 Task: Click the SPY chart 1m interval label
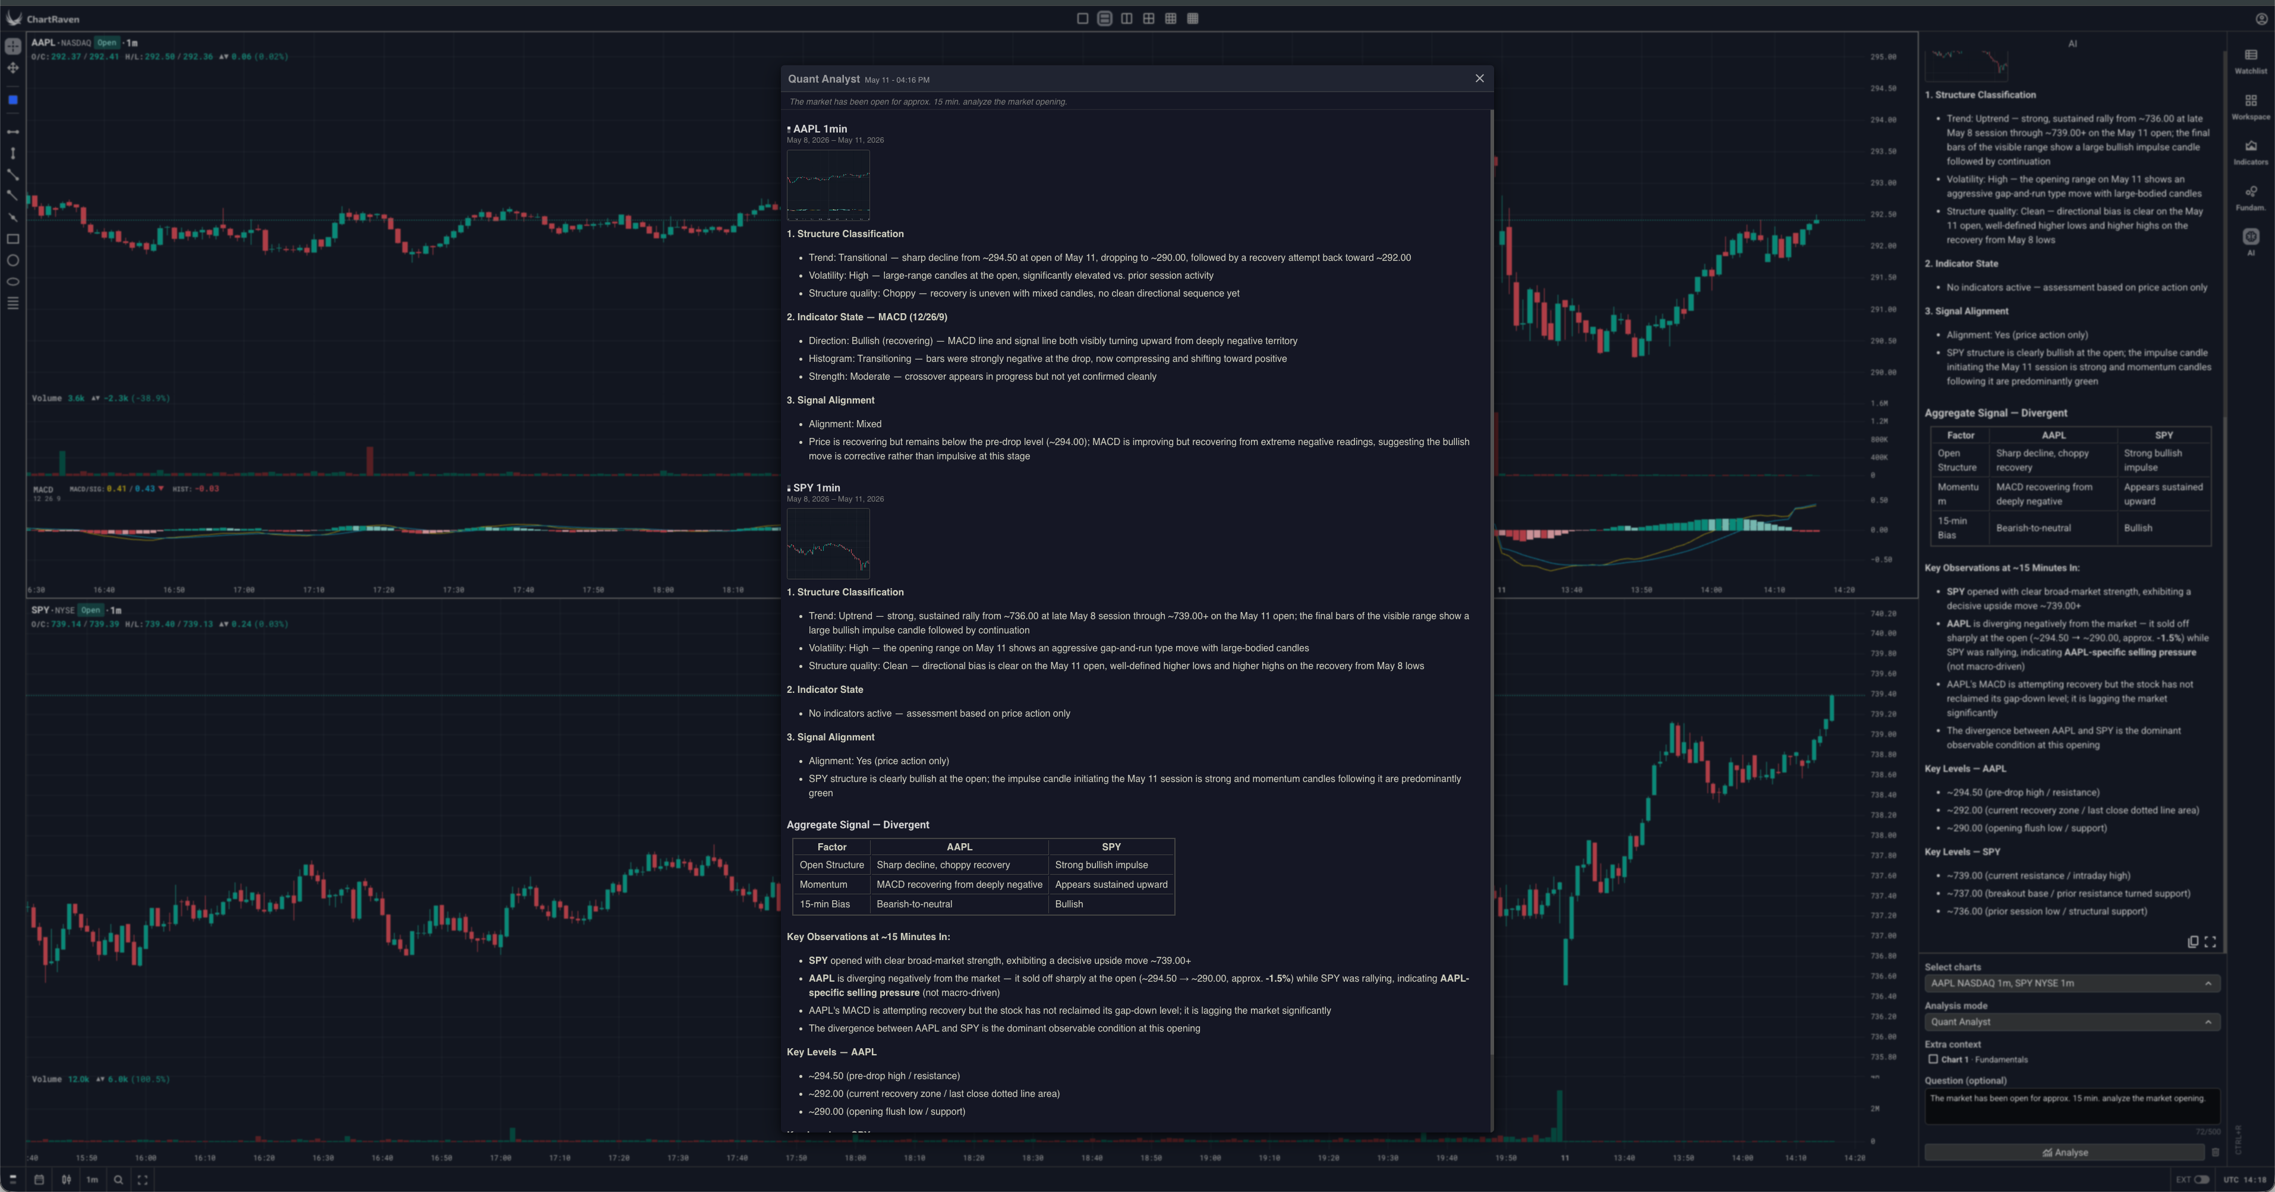coord(115,610)
